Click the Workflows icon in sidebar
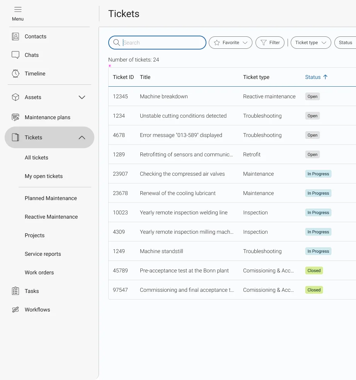Viewport: 356px width, 380px height. coord(15,310)
